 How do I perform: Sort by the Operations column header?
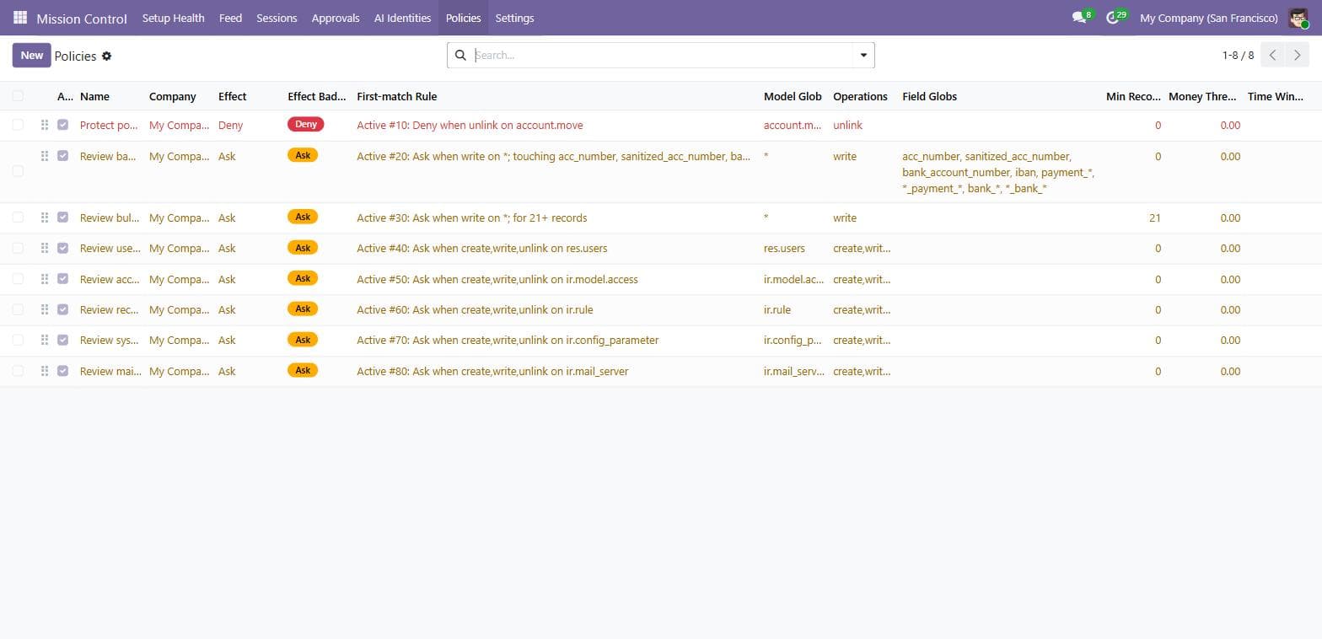click(x=860, y=96)
